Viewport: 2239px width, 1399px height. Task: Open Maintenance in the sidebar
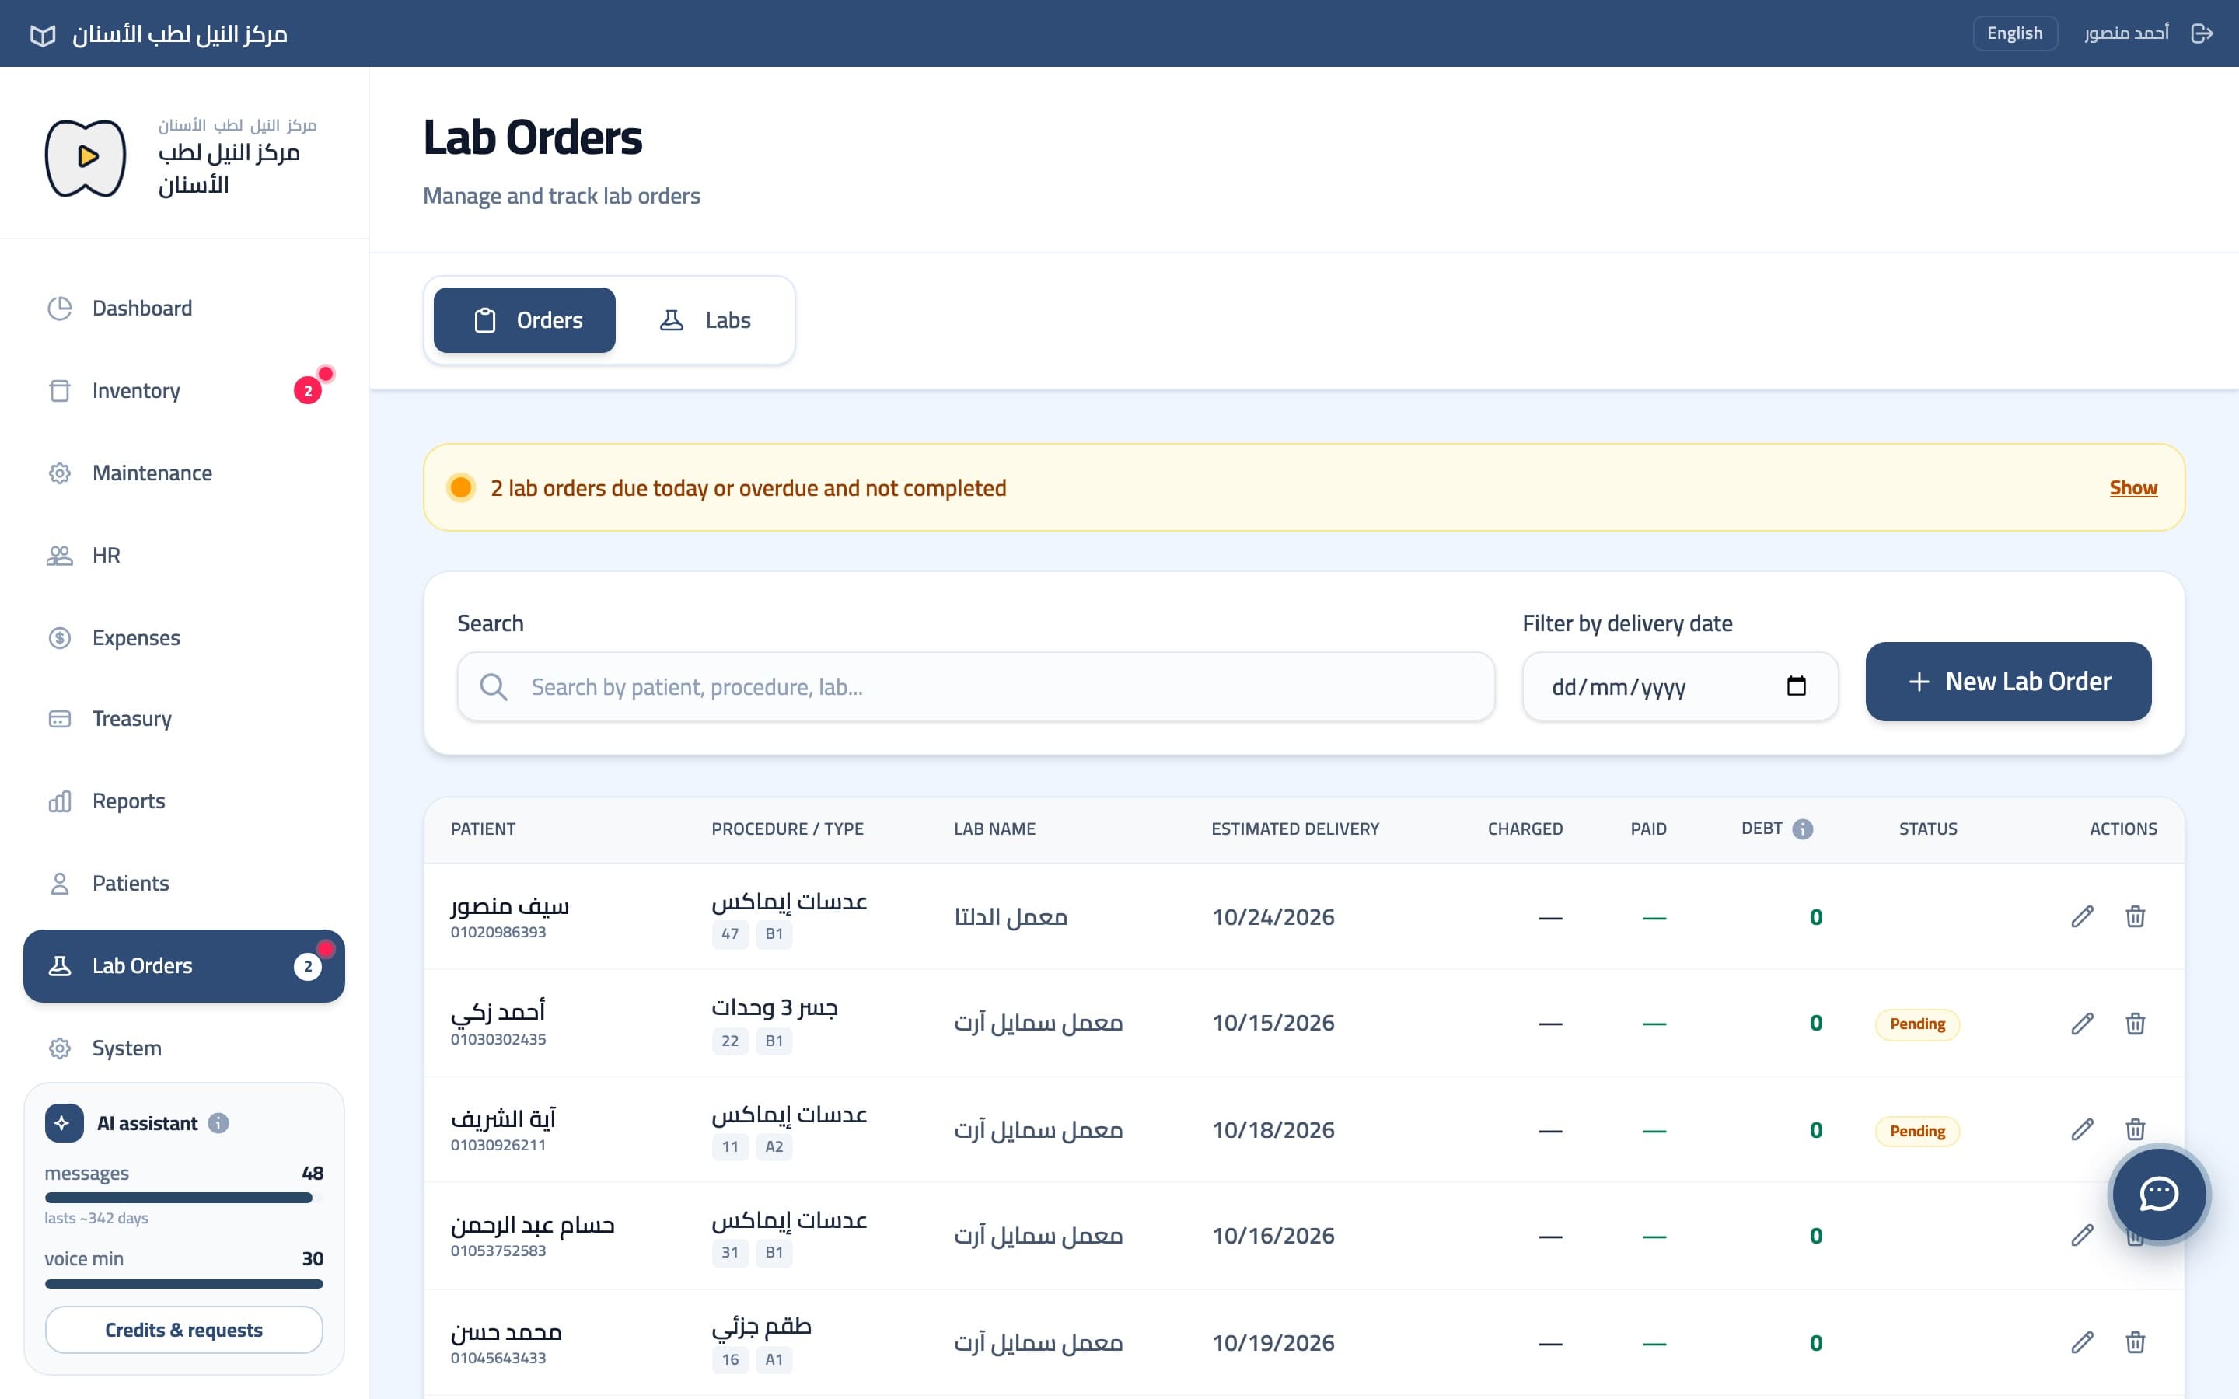(x=184, y=473)
